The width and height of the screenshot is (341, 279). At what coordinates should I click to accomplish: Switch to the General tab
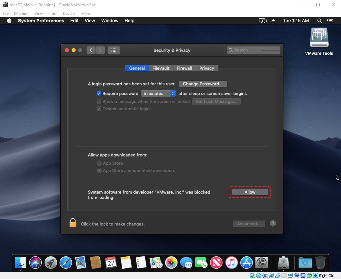click(x=137, y=68)
